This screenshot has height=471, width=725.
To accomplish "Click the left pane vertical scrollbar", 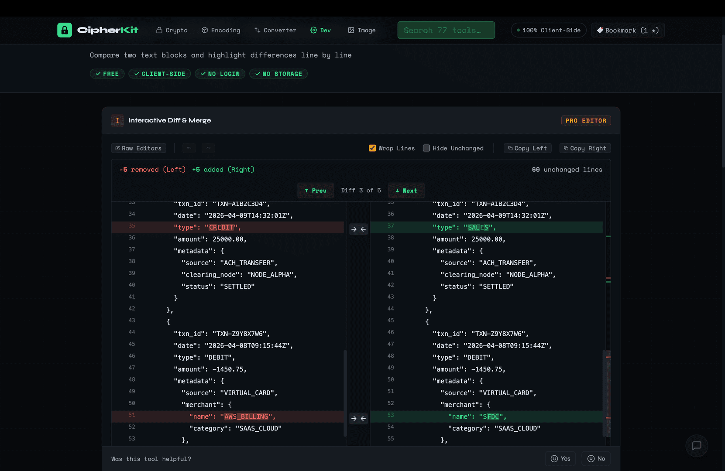I will click(345, 393).
